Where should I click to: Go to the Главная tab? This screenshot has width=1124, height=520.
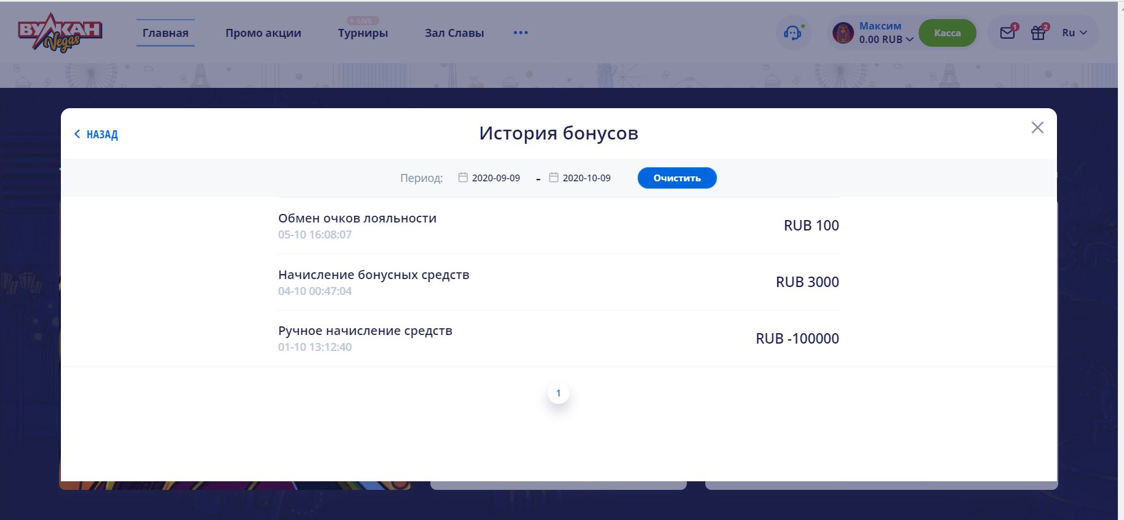tap(165, 33)
